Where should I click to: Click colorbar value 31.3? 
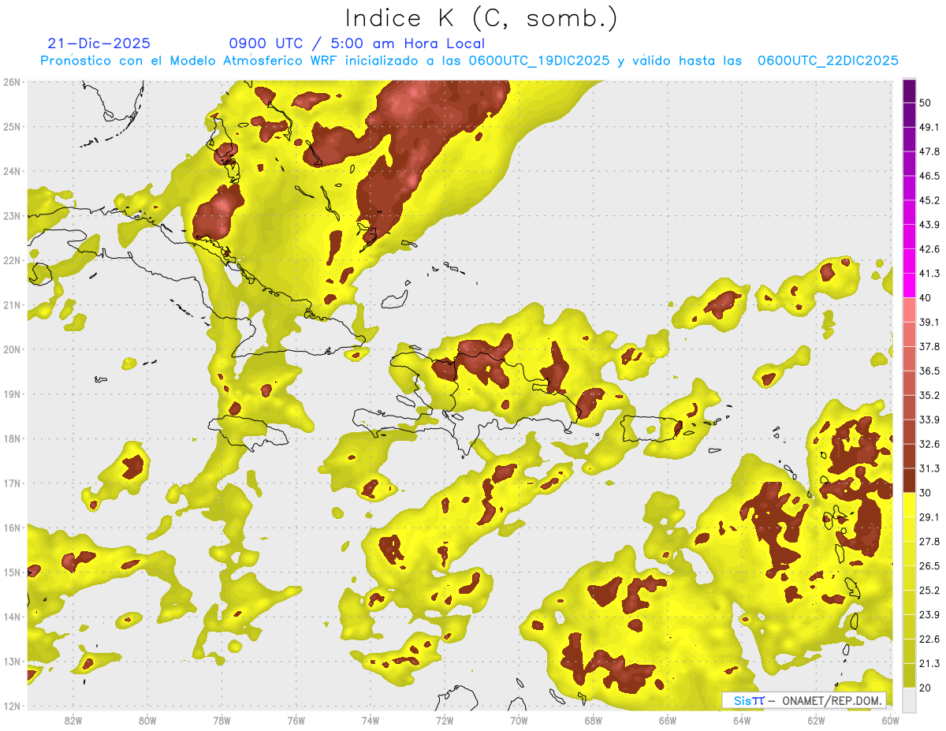(x=929, y=468)
